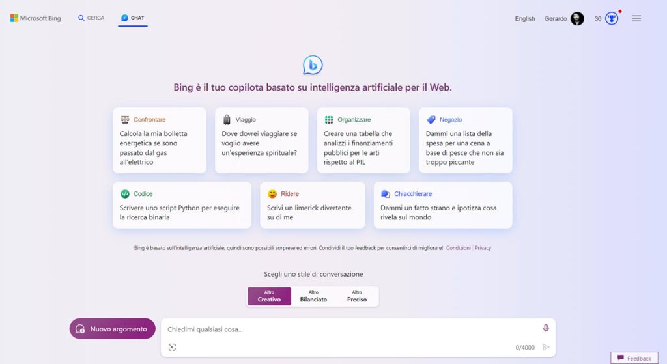Screen dimensions: 667x364
Task: Click the send arrow icon
Action: click(546, 348)
